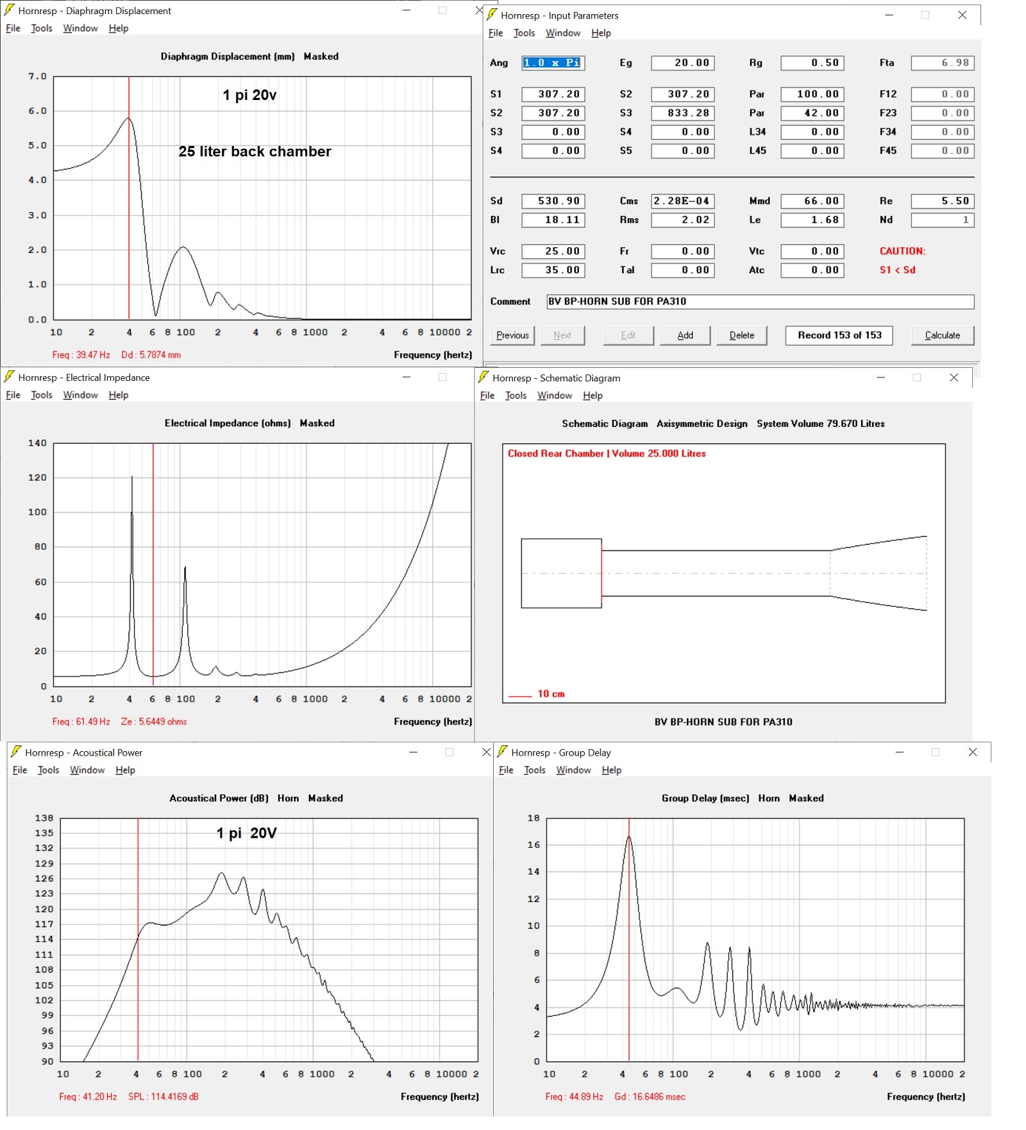
Task: Click Hornresp icon in Acoustical Power title bar
Action: (17, 752)
